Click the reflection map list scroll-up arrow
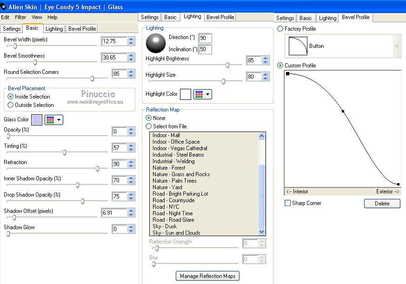The width and height of the screenshot is (406, 284). 261,136
